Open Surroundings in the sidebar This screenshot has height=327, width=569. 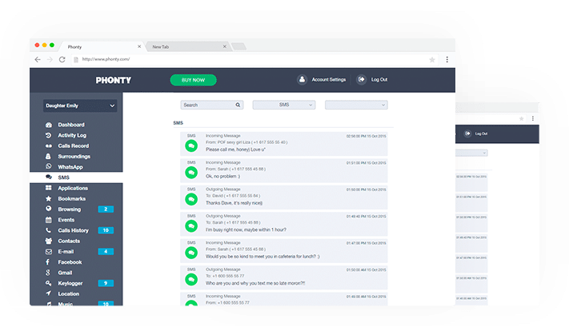pos(76,156)
